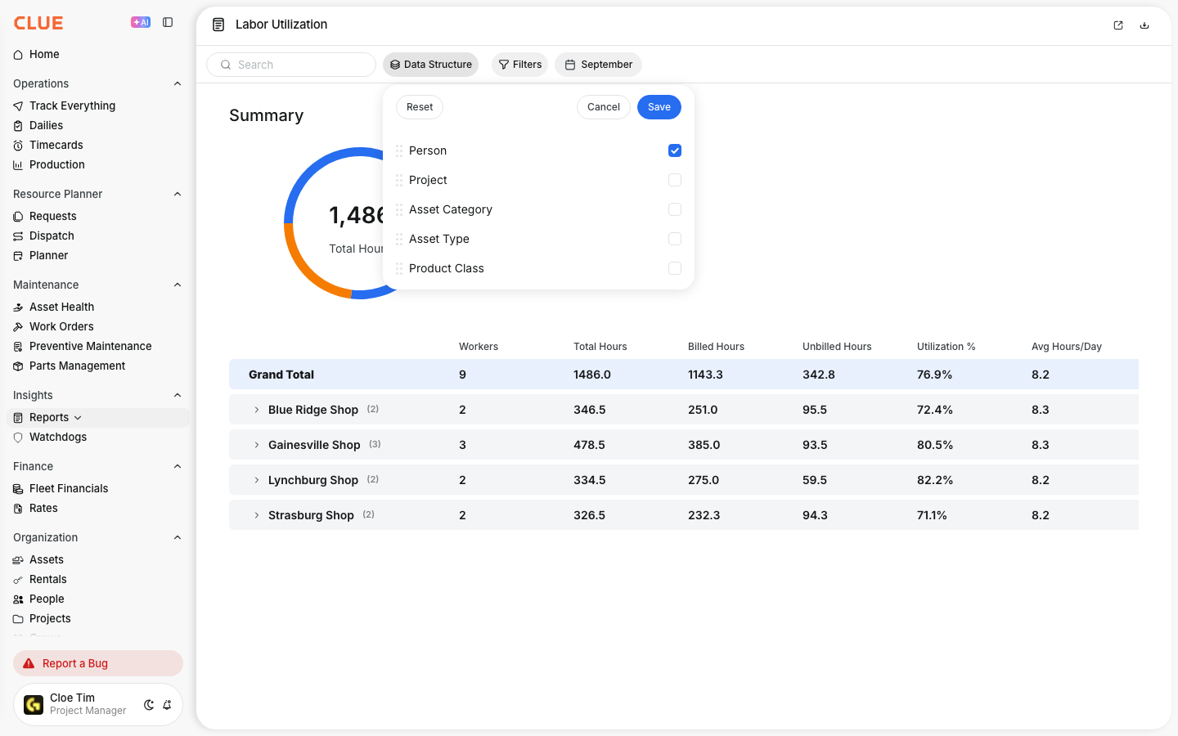This screenshot has height=736, width=1178.
Task: Click the Search input field
Action: [x=291, y=65]
